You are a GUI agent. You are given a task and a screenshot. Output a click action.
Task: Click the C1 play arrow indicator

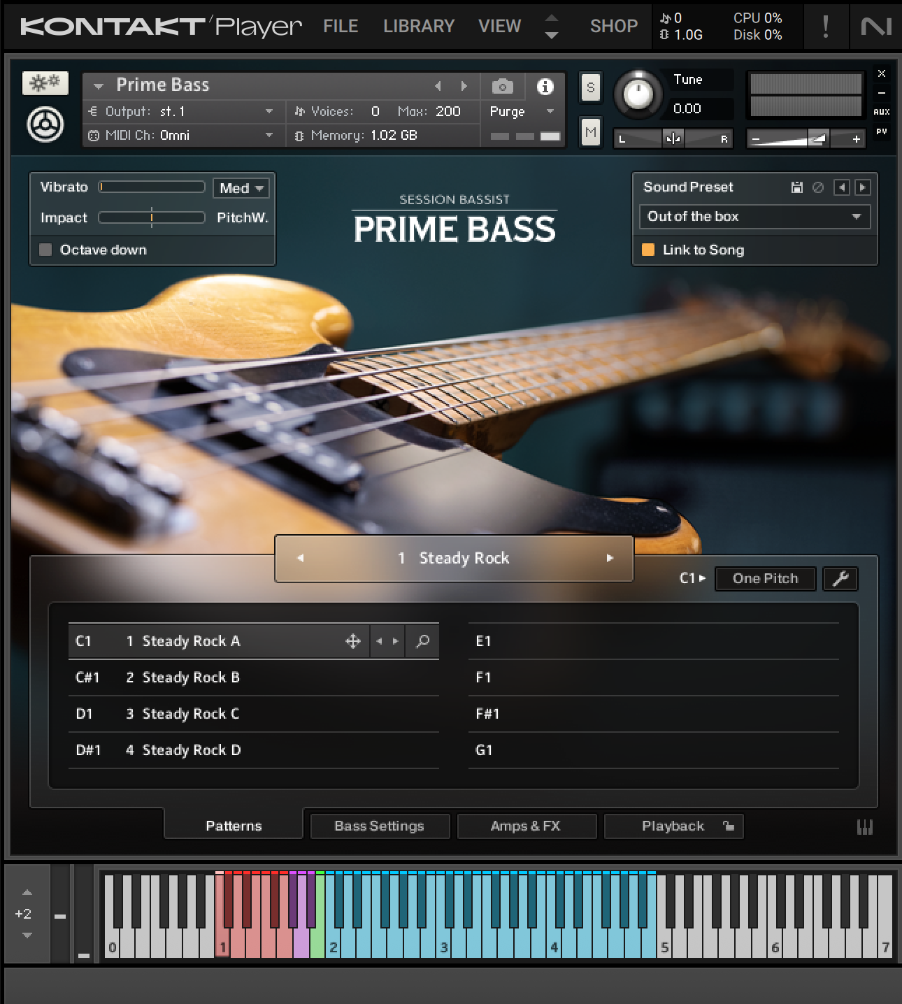point(693,578)
